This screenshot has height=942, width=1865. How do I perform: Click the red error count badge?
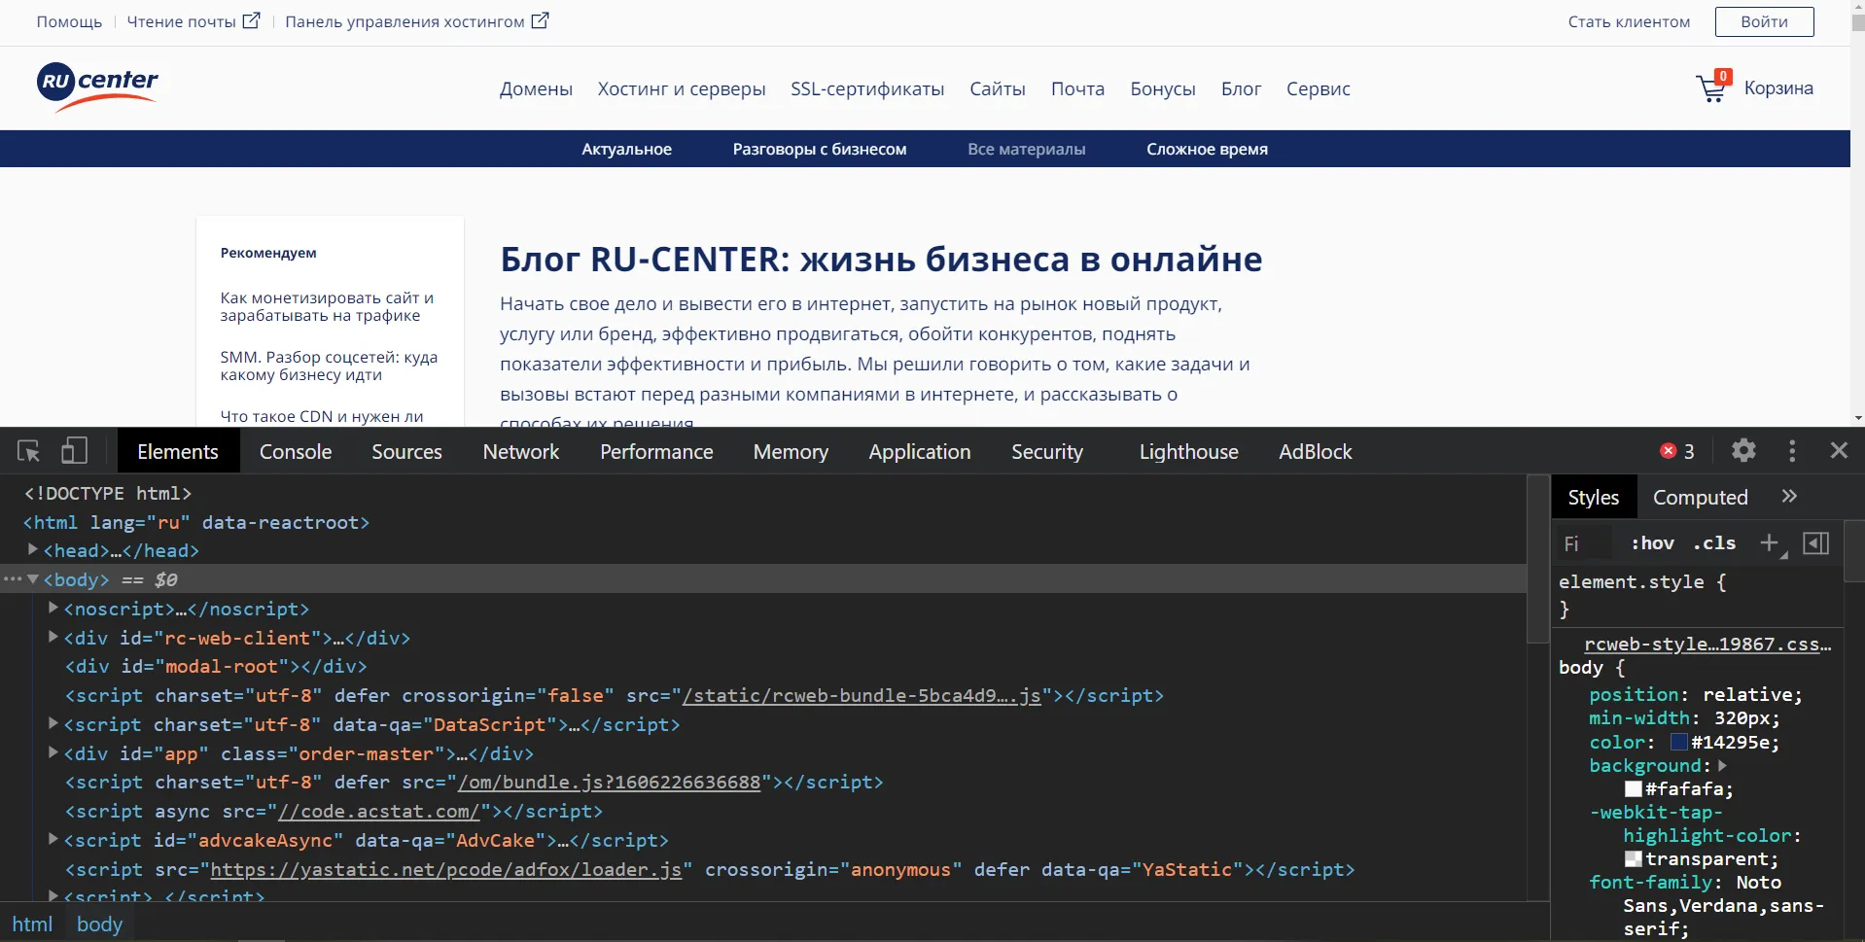coord(1676,451)
